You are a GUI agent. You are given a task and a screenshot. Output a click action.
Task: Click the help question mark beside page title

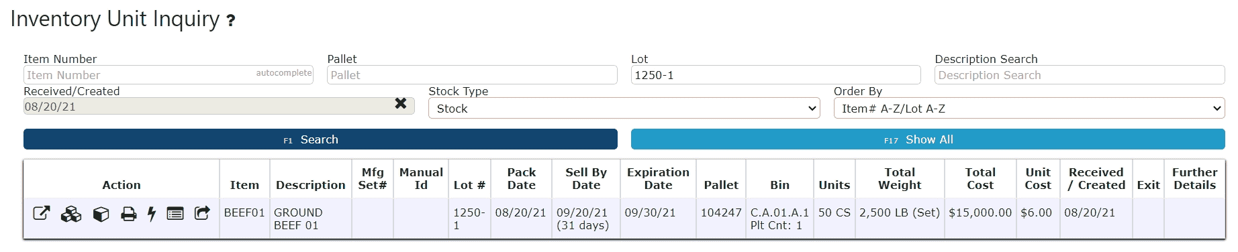(230, 21)
